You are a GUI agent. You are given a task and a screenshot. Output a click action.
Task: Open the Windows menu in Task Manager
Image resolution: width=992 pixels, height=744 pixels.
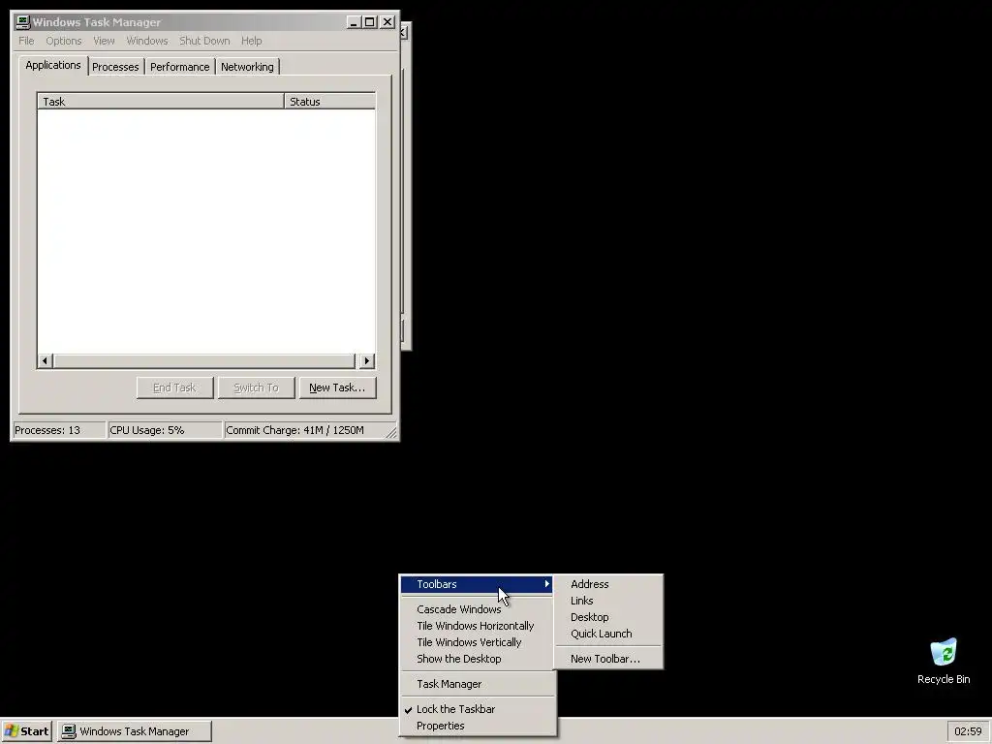click(x=147, y=41)
